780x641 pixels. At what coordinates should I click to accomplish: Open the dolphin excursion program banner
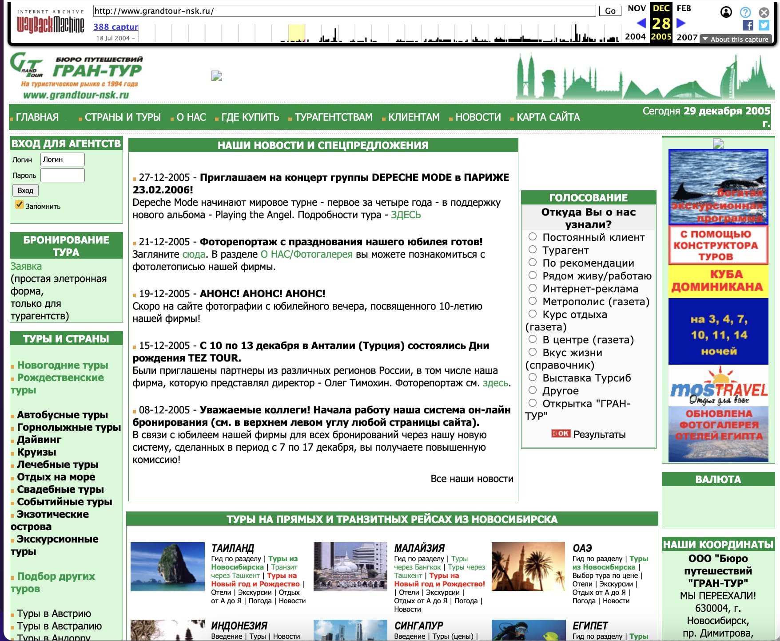(718, 187)
